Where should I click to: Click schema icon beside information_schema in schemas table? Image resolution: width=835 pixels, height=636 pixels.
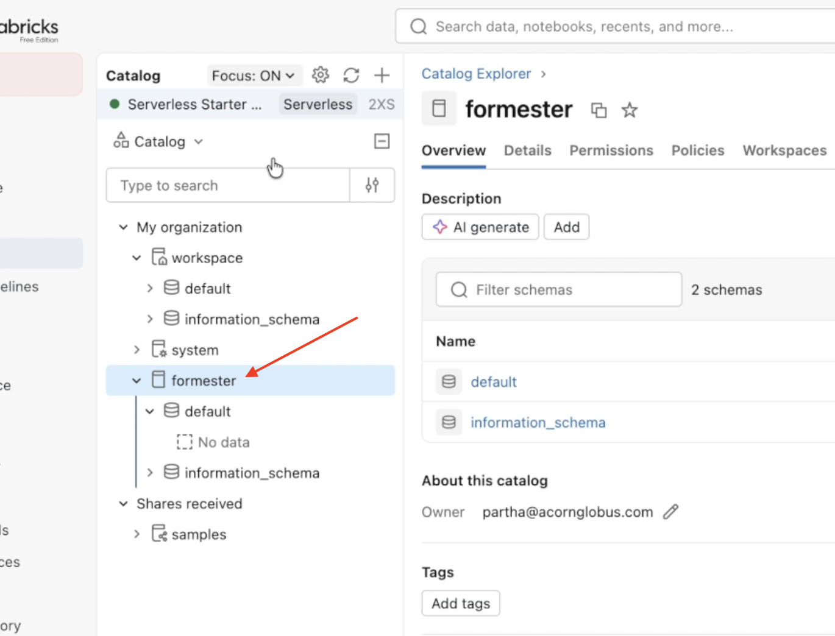449,422
